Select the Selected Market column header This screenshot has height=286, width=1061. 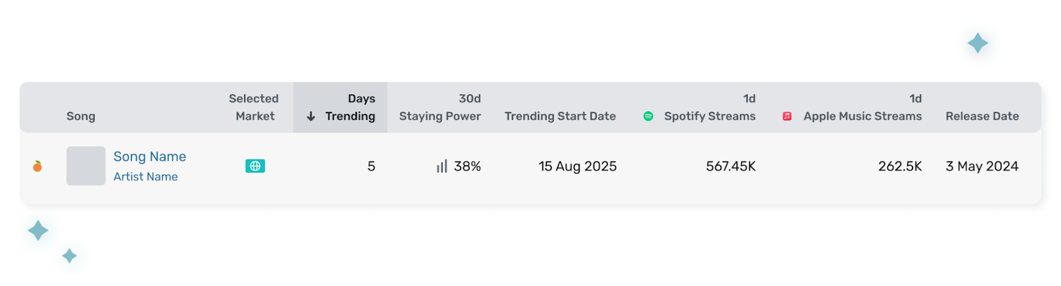click(254, 107)
